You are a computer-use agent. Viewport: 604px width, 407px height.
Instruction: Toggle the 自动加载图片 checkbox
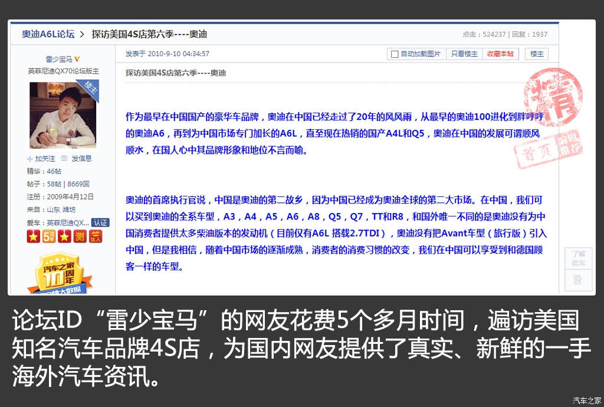(x=395, y=54)
